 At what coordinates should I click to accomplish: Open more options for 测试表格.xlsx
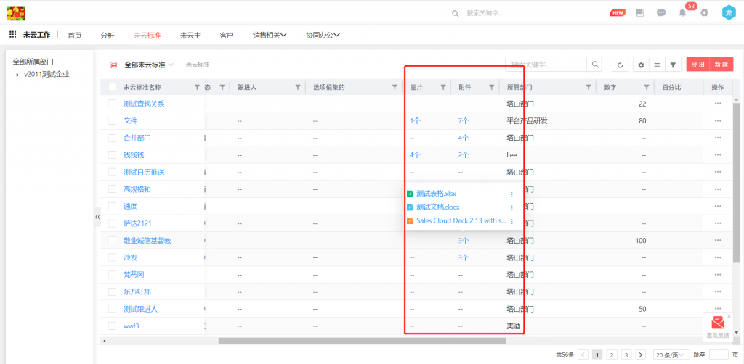coord(511,194)
